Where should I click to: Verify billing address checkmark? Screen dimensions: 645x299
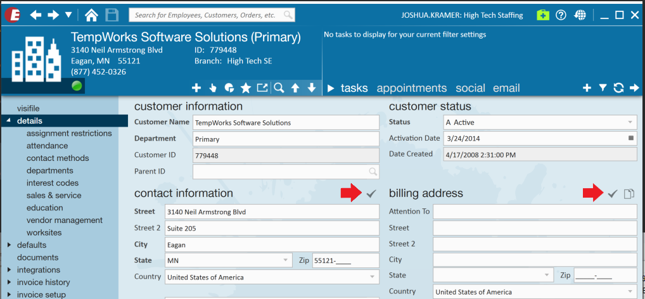(x=613, y=193)
